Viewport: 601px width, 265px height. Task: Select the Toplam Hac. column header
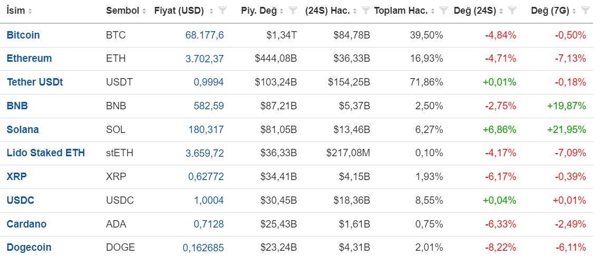pos(401,11)
